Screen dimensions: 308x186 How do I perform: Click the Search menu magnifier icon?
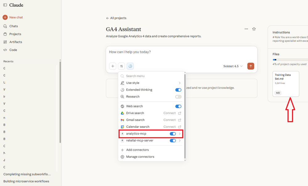(x=122, y=76)
